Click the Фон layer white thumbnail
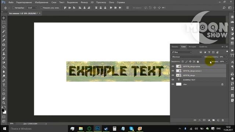This screenshot has width=235, height=132. [179, 84]
